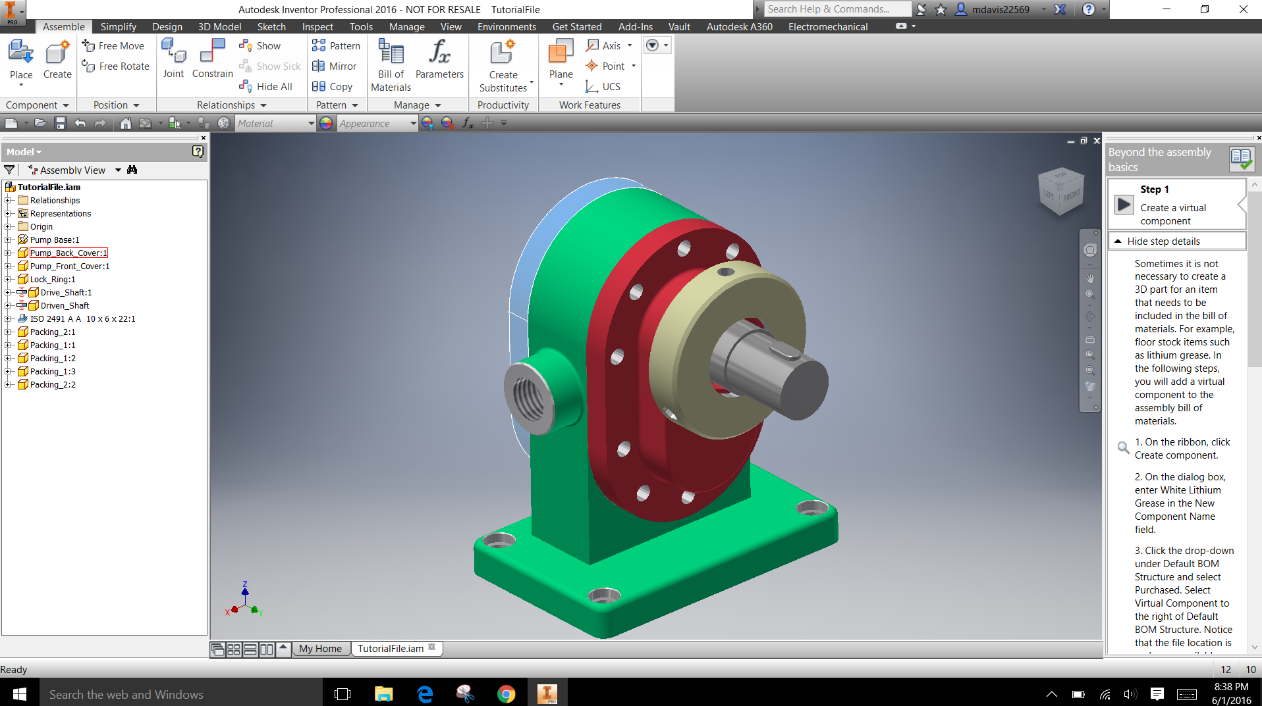Open the Sketch ribbon tab

271,26
